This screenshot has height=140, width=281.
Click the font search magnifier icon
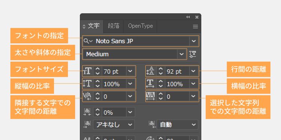pos(88,41)
